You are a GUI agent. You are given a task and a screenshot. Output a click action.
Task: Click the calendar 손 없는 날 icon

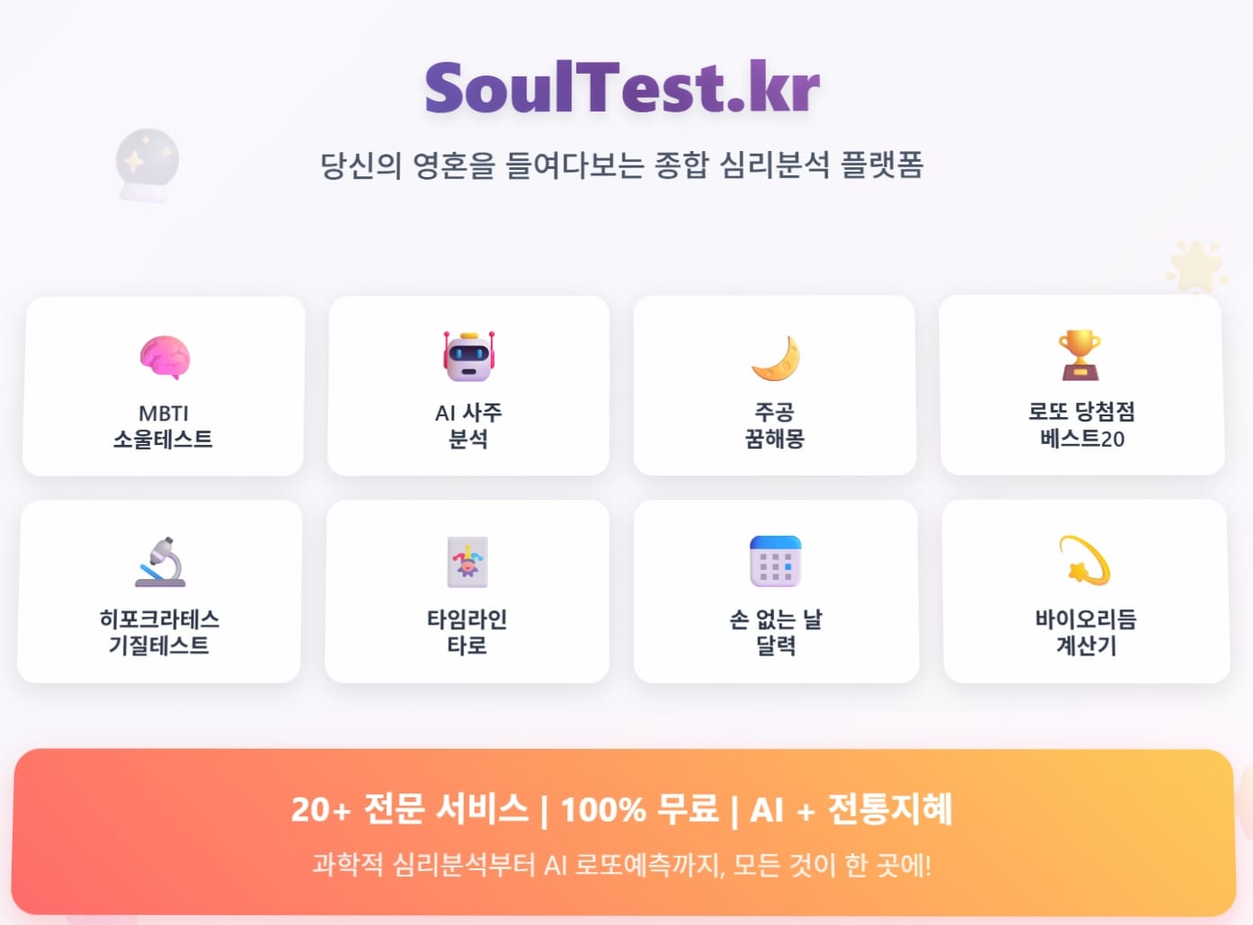pyautogui.click(x=775, y=561)
